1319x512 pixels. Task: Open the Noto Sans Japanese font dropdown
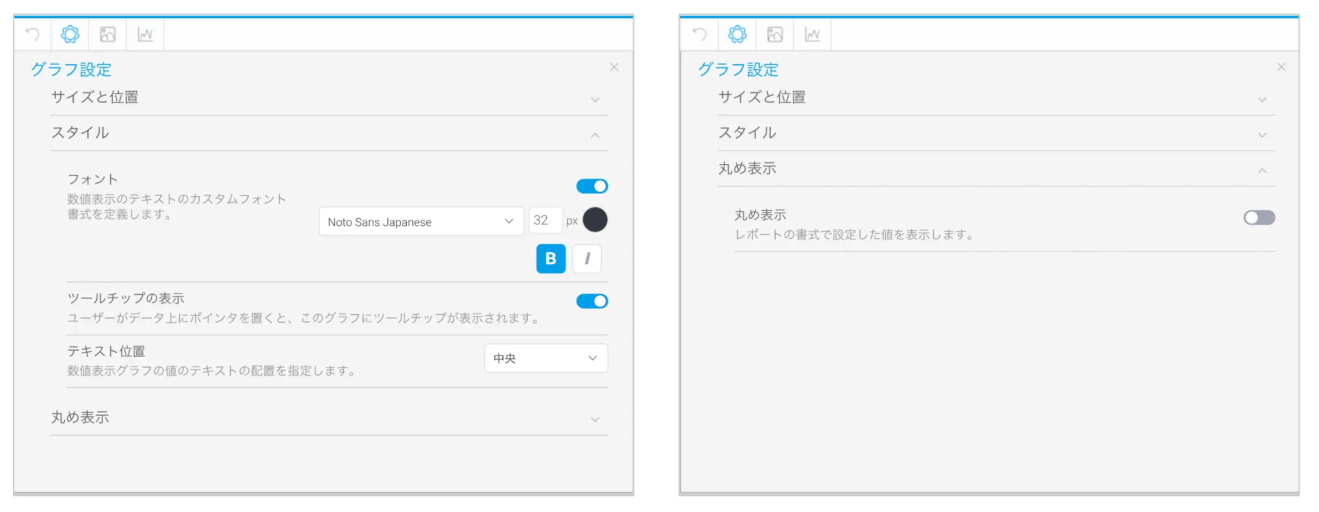(x=421, y=222)
